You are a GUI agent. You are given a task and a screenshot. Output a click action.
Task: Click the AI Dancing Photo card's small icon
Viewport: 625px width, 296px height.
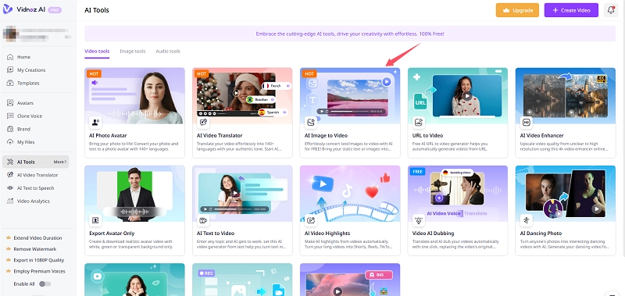[x=526, y=220]
